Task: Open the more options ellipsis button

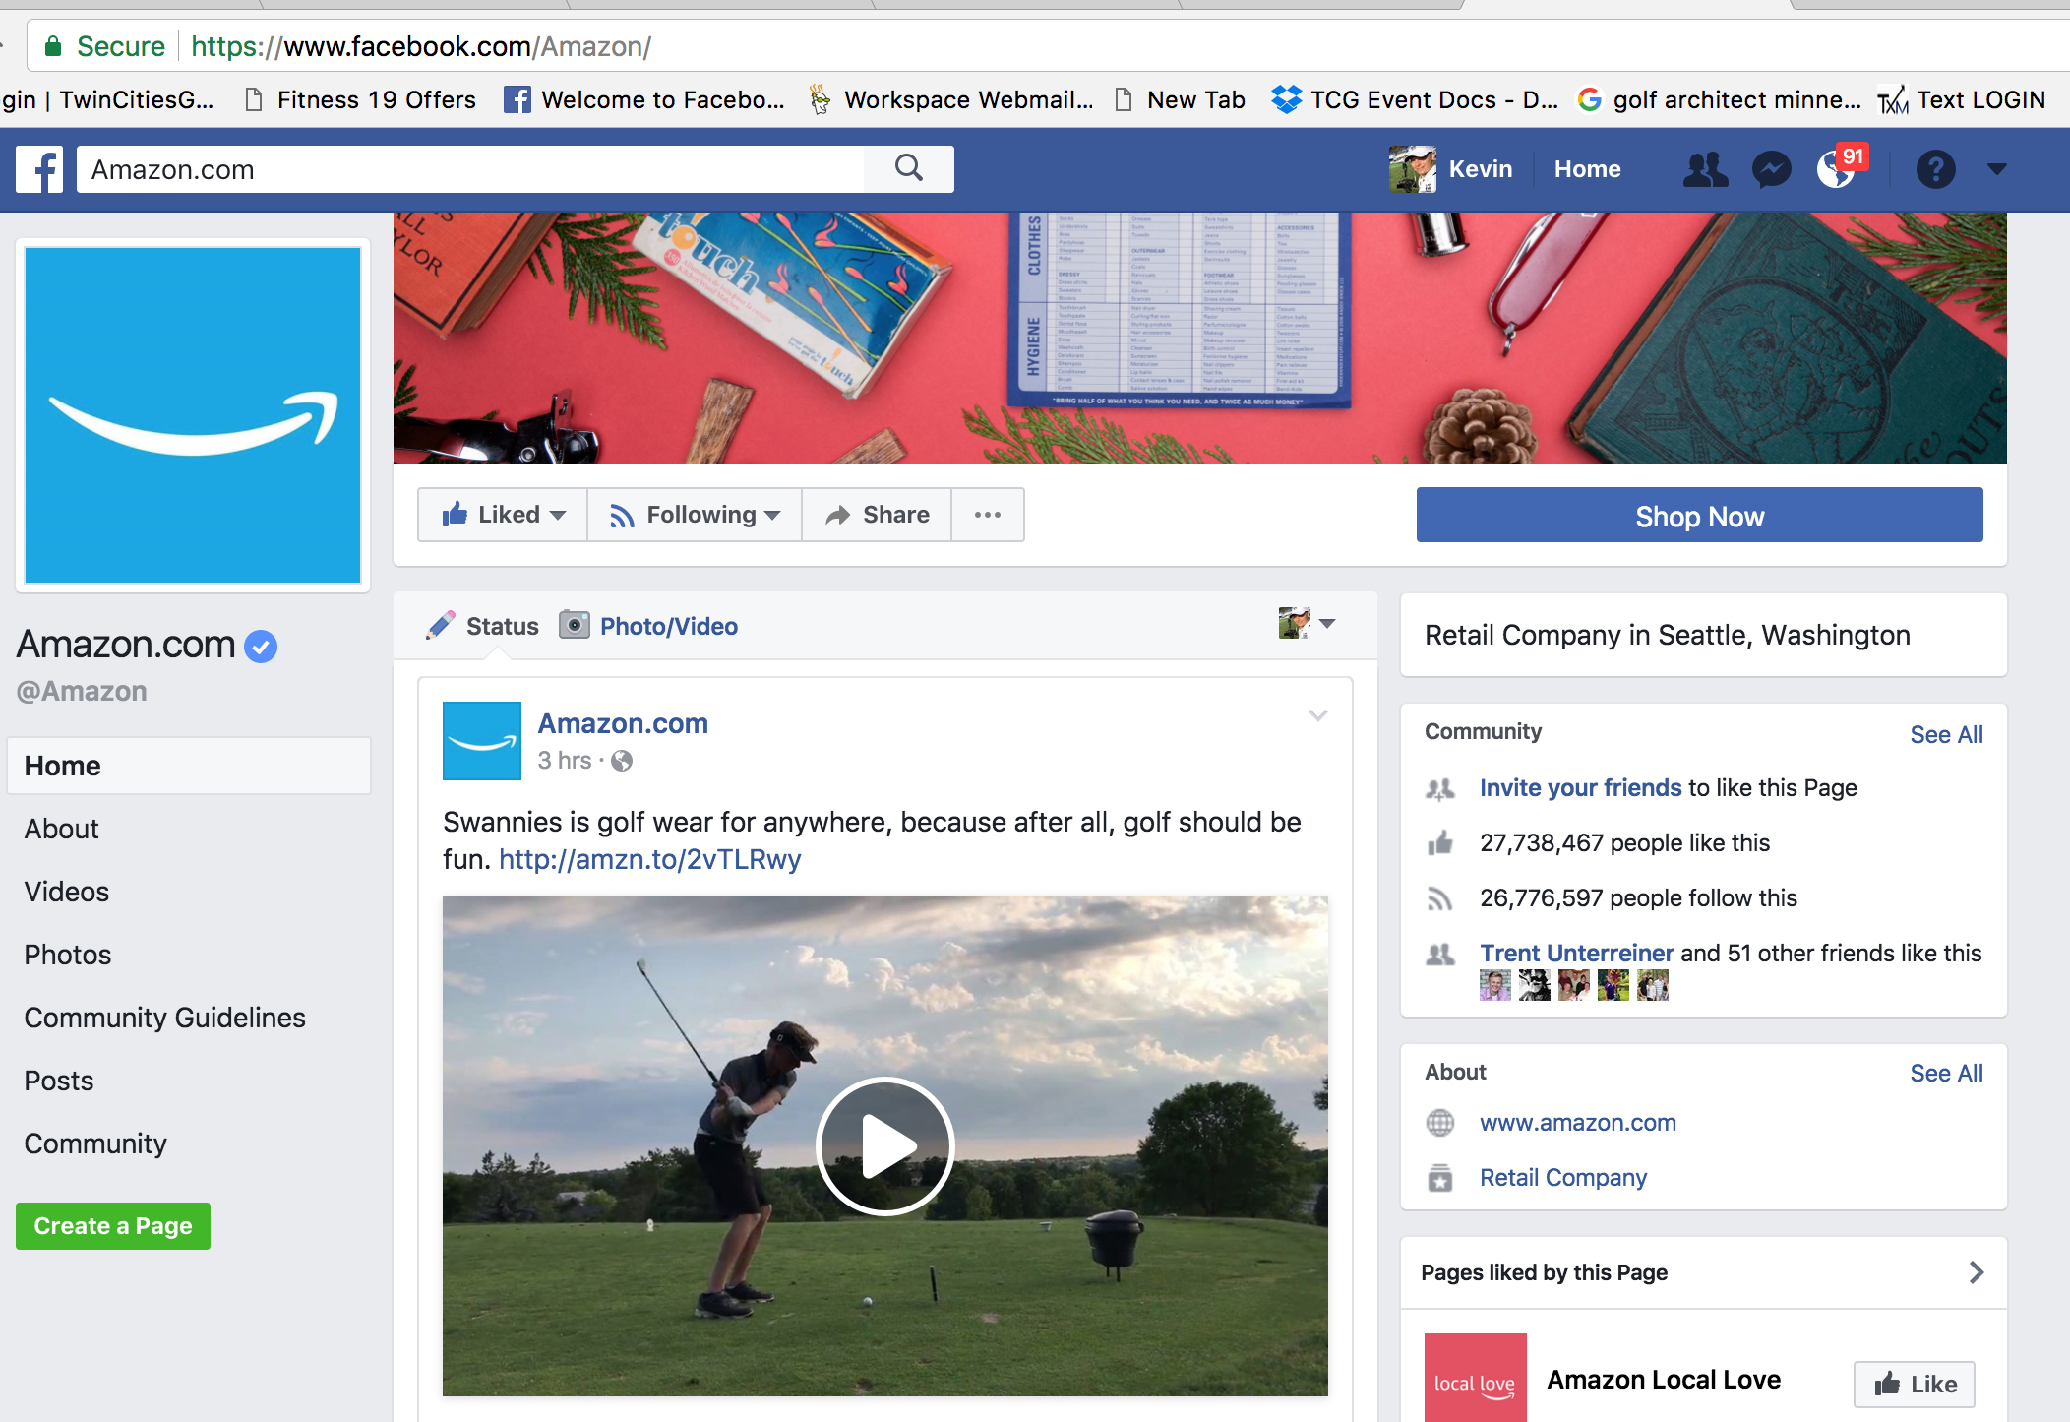Action: point(988,515)
